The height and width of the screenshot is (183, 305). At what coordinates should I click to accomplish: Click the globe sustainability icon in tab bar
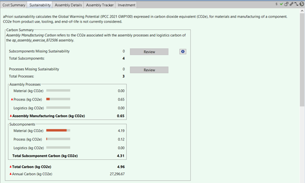pos(302,4)
